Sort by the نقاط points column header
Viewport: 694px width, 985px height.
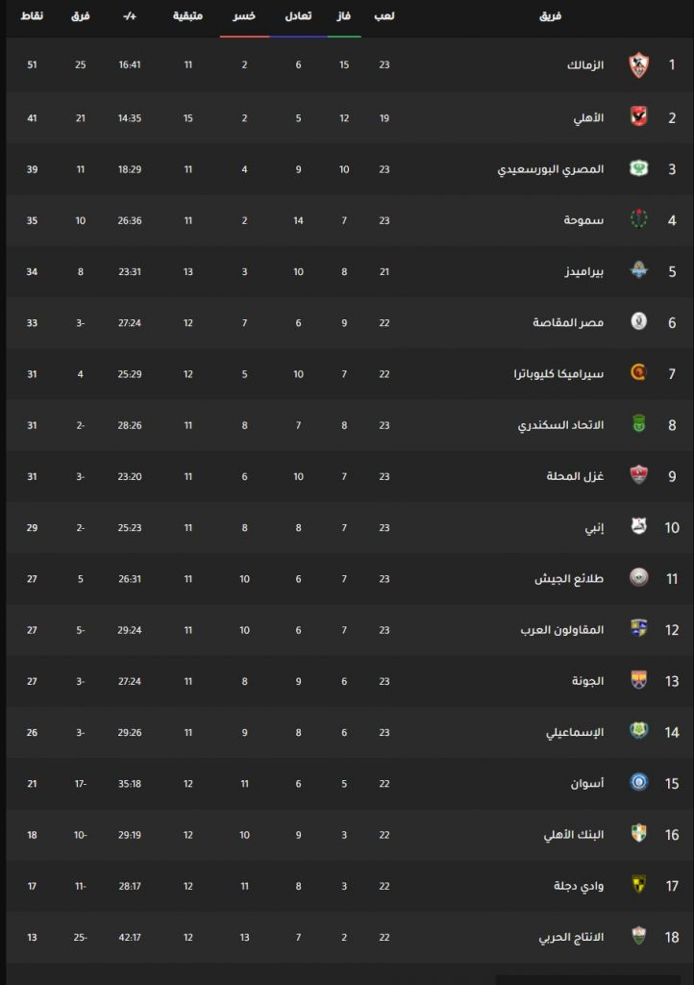pos(32,16)
